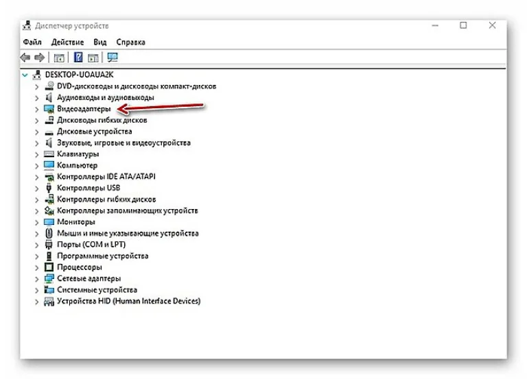Viewport: 527px width, 379px height.
Task: Select Контроллеры гибких дисков label
Action: pos(106,199)
